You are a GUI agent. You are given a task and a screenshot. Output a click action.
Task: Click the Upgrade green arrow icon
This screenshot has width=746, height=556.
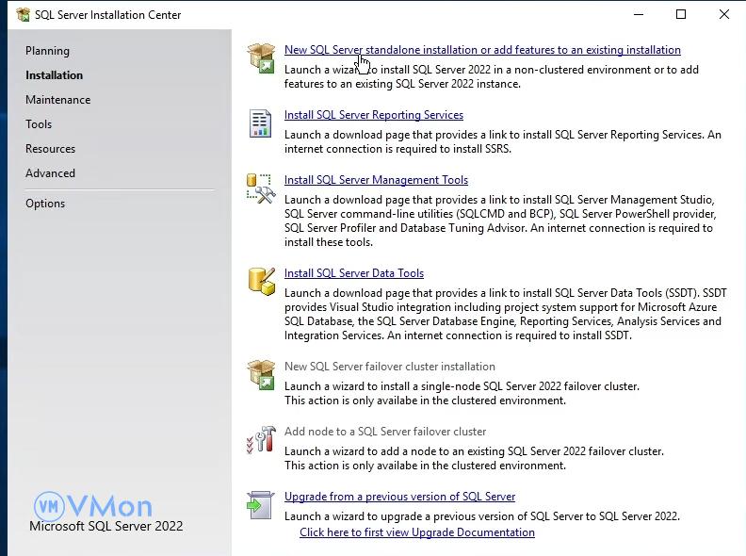coord(260,505)
